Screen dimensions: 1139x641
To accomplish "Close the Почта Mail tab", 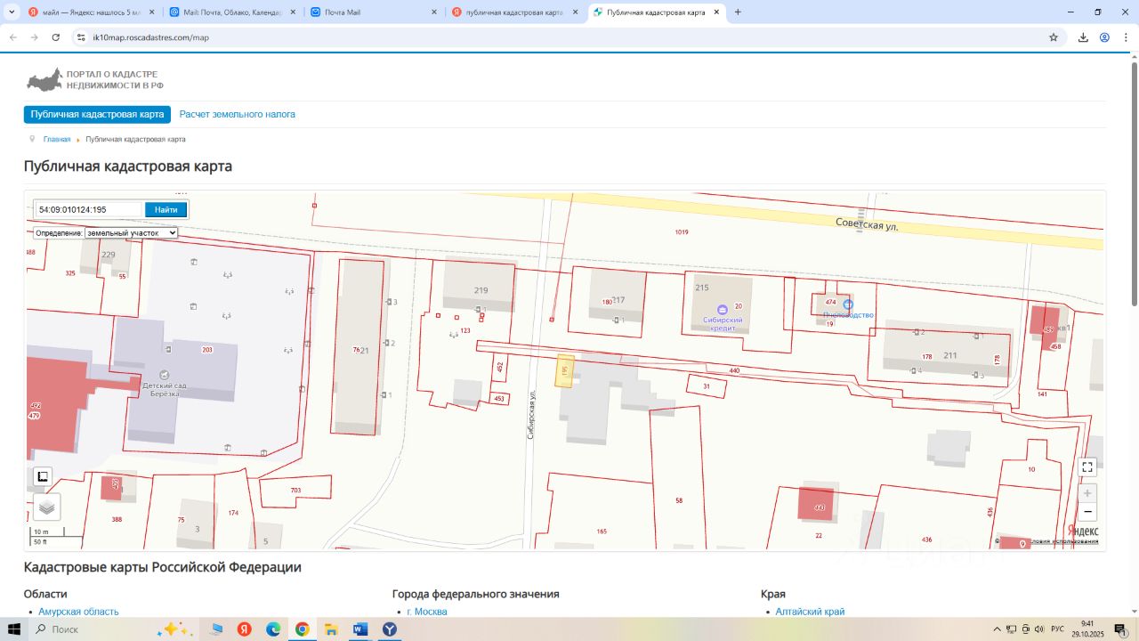I will click(434, 12).
